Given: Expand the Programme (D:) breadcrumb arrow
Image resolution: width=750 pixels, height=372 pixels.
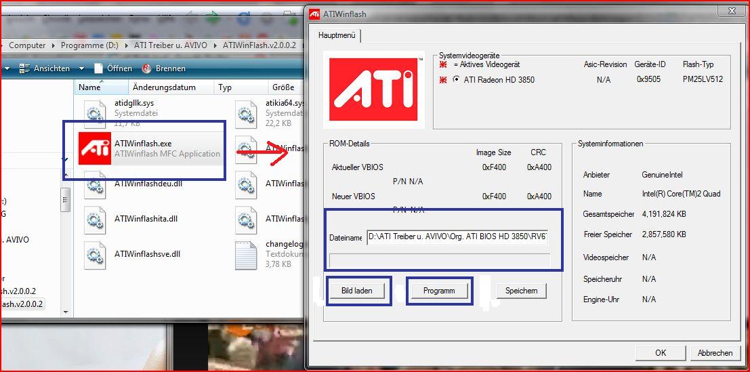Looking at the screenshot, I should click(x=126, y=45).
